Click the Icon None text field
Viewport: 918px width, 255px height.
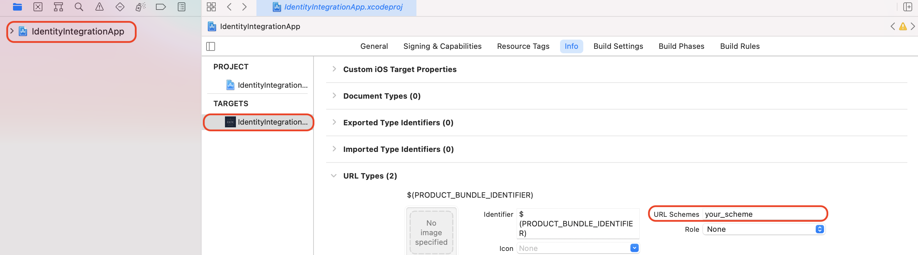coord(573,248)
